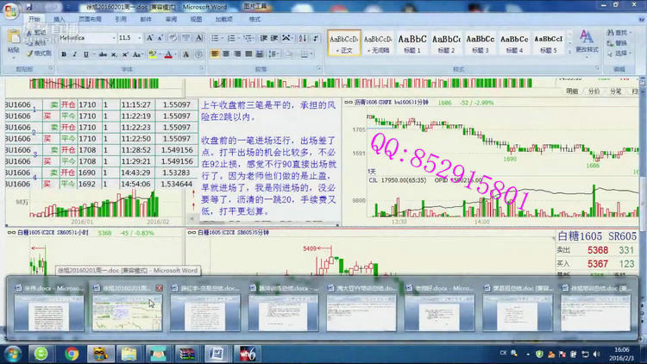Expand the font color dropdown arrow
Screen dimensions: 647x364
click(x=177, y=54)
